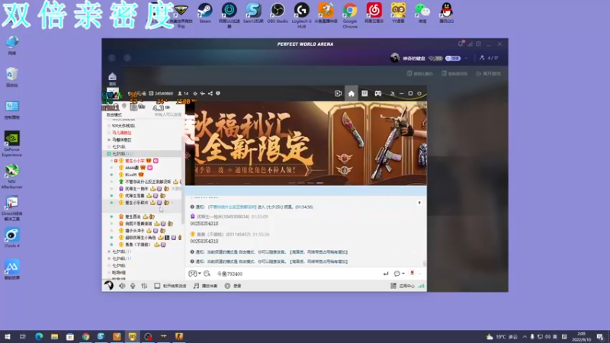Click the speaker volume icon at bottom
This screenshot has width=610, height=343.
122,286
